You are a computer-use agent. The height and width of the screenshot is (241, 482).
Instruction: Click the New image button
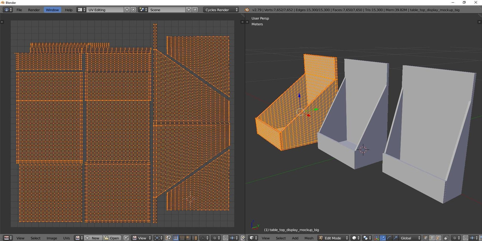[x=93, y=238]
